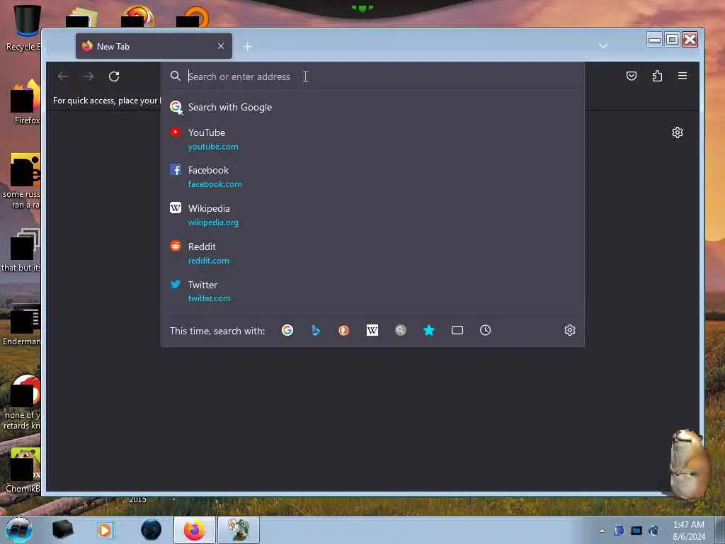
Task: Select the Enderman desktop icon
Action: point(22,326)
